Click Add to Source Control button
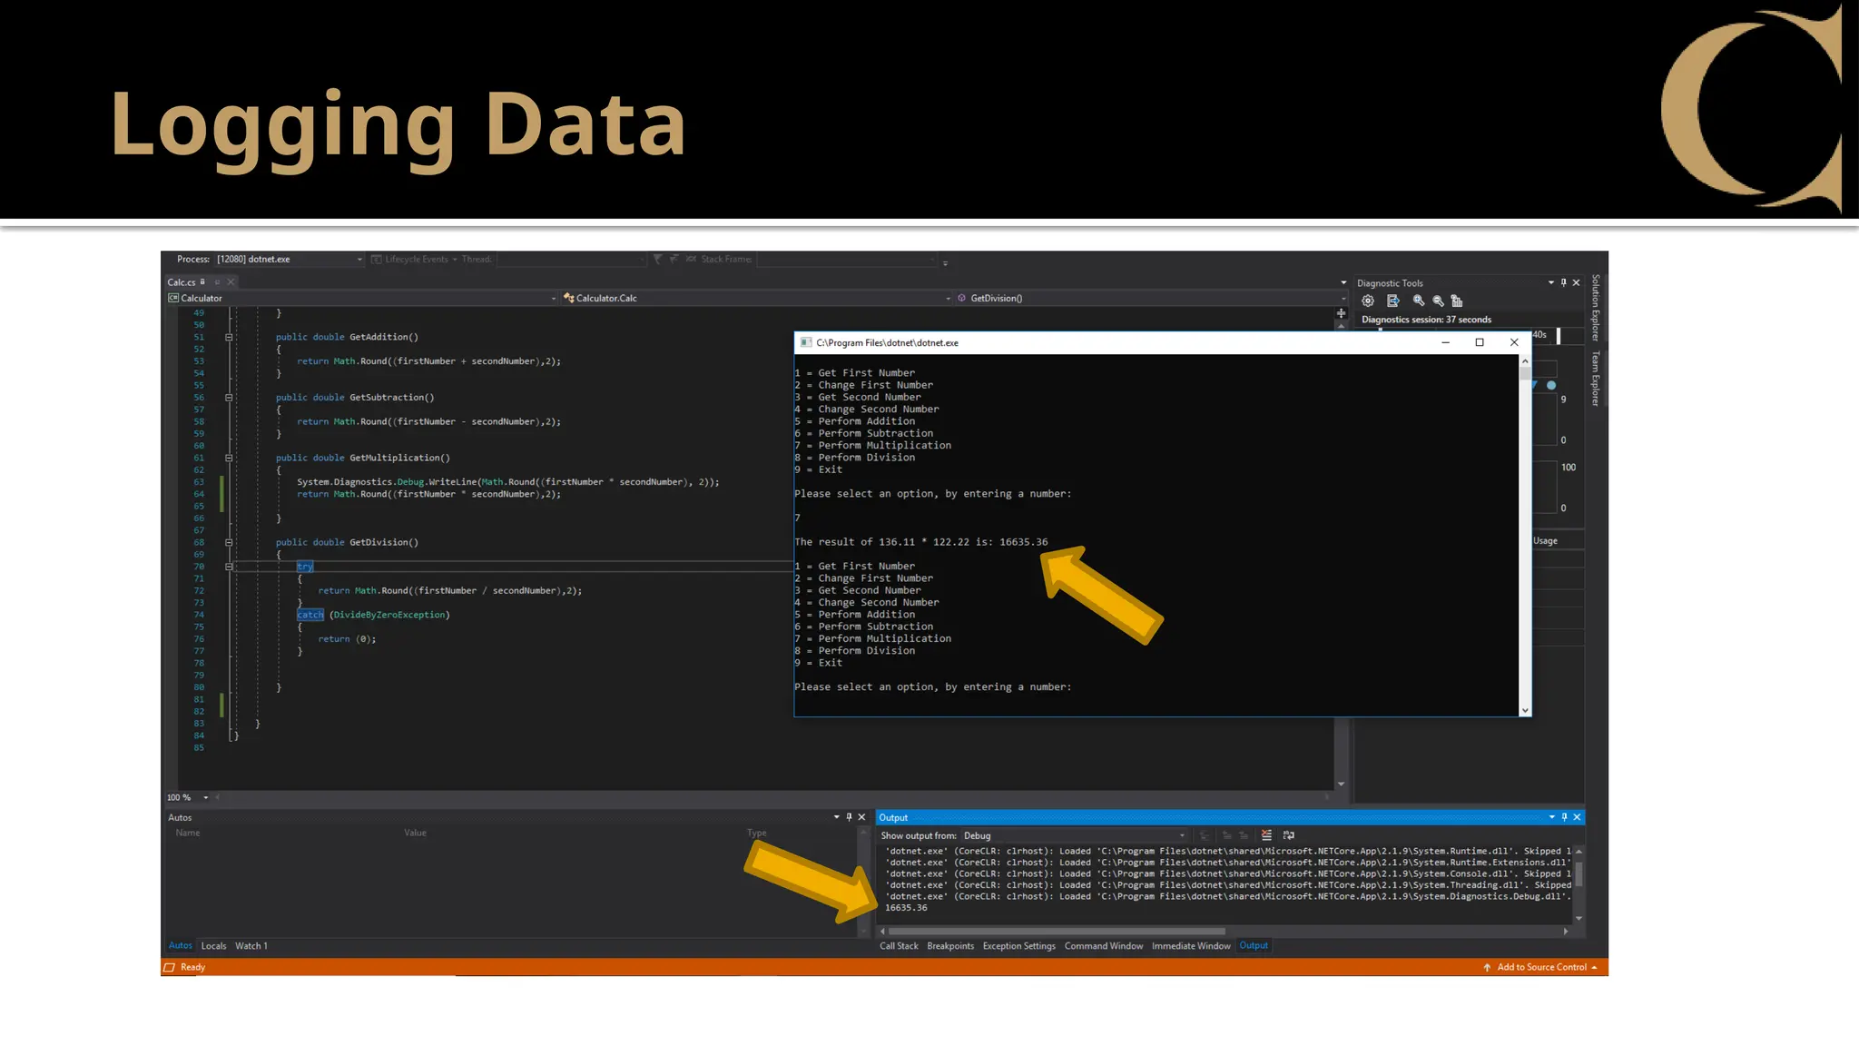 [1540, 968]
